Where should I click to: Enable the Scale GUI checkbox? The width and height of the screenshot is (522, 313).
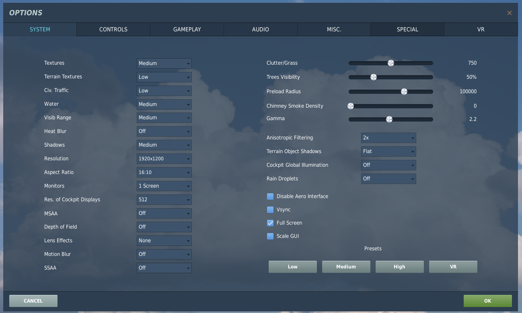(x=270, y=236)
